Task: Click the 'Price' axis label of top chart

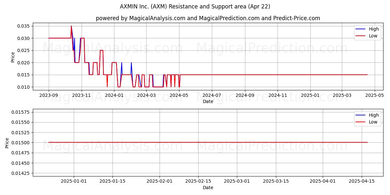Action: tap(13, 57)
